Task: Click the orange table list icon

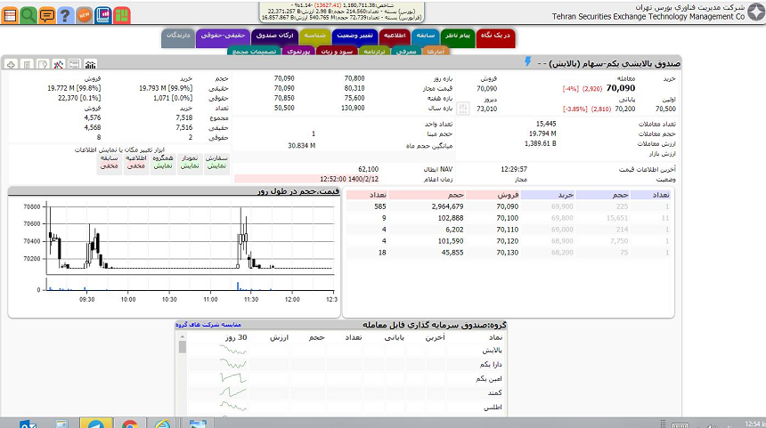Action: [x=12, y=15]
